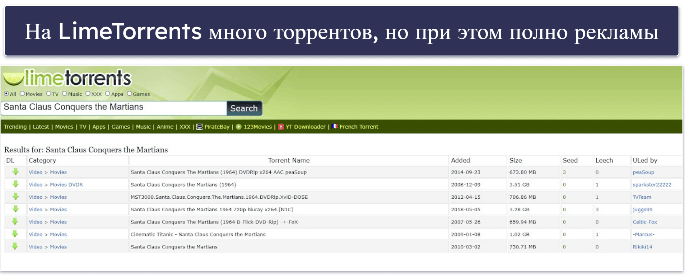Click download arrow for B-Flick-DVD-Rip FoX row

pyautogui.click(x=15, y=222)
